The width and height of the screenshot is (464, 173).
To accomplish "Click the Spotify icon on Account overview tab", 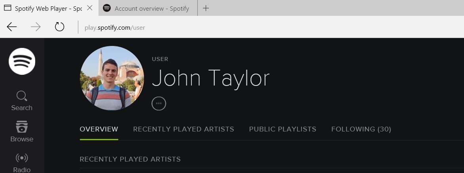I will (107, 8).
